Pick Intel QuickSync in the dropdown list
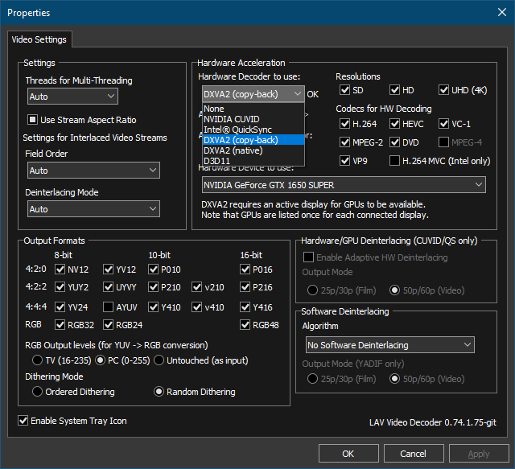Viewport: 515px width, 469px height. (253, 130)
